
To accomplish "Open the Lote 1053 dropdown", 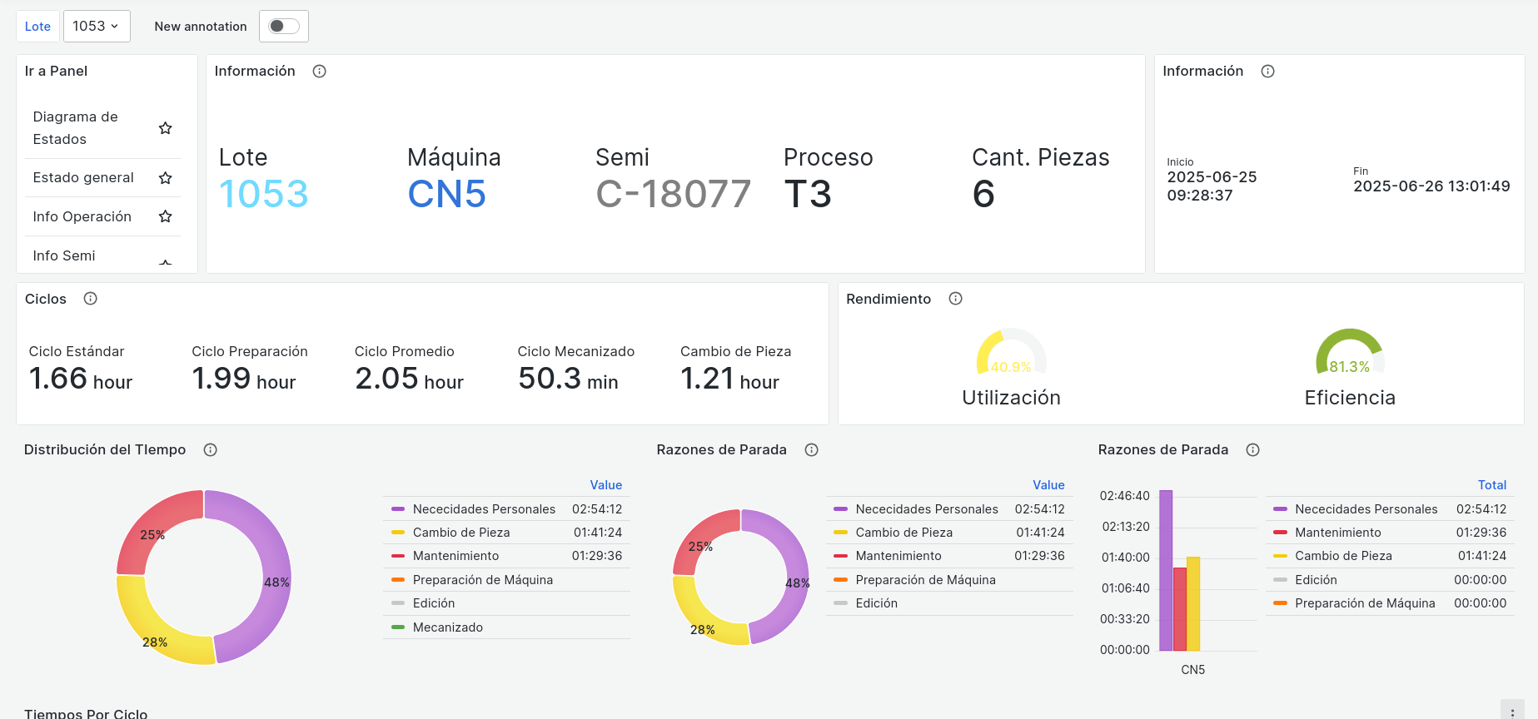I will coord(97,27).
